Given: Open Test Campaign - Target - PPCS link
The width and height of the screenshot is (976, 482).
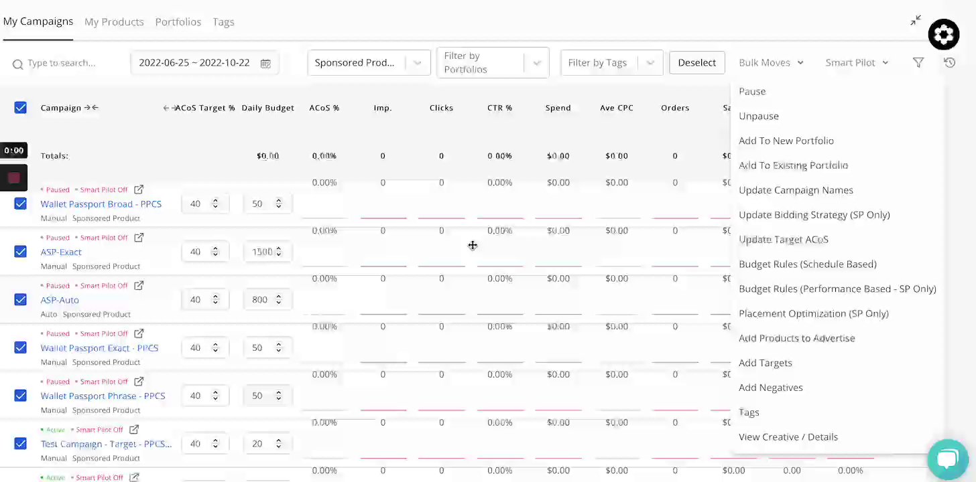Looking at the screenshot, I should point(106,444).
